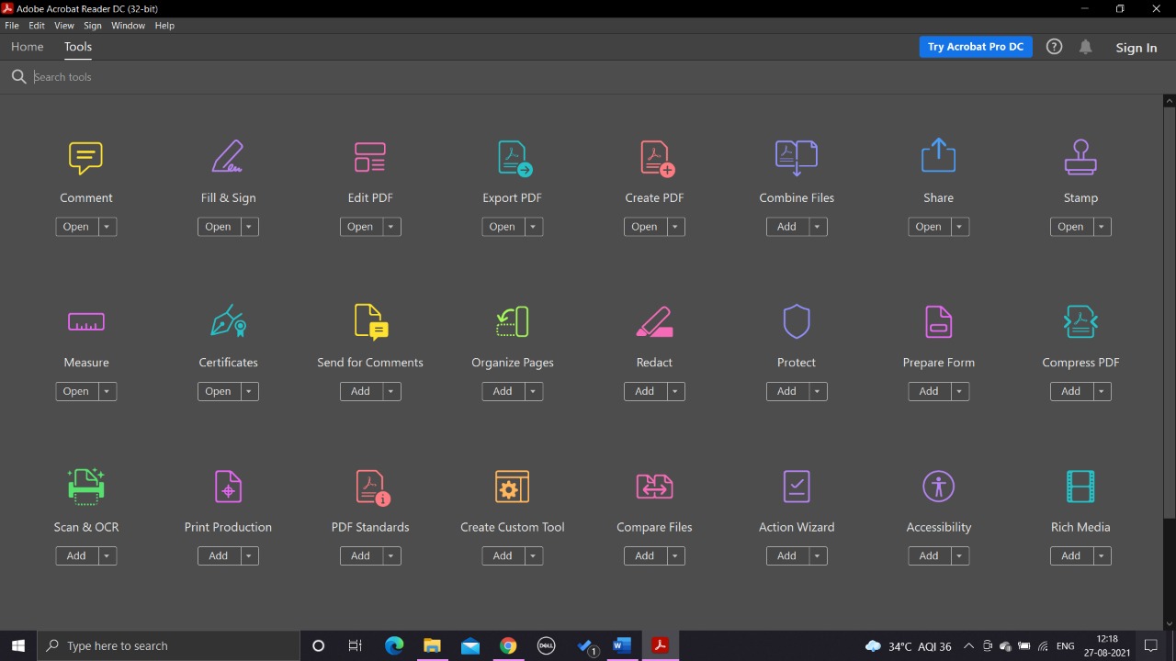This screenshot has height=661, width=1176.
Task: Open notifications bell icon
Action: click(x=1085, y=47)
